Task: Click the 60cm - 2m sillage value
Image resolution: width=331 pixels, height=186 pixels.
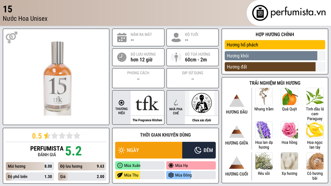Action: click(x=196, y=60)
